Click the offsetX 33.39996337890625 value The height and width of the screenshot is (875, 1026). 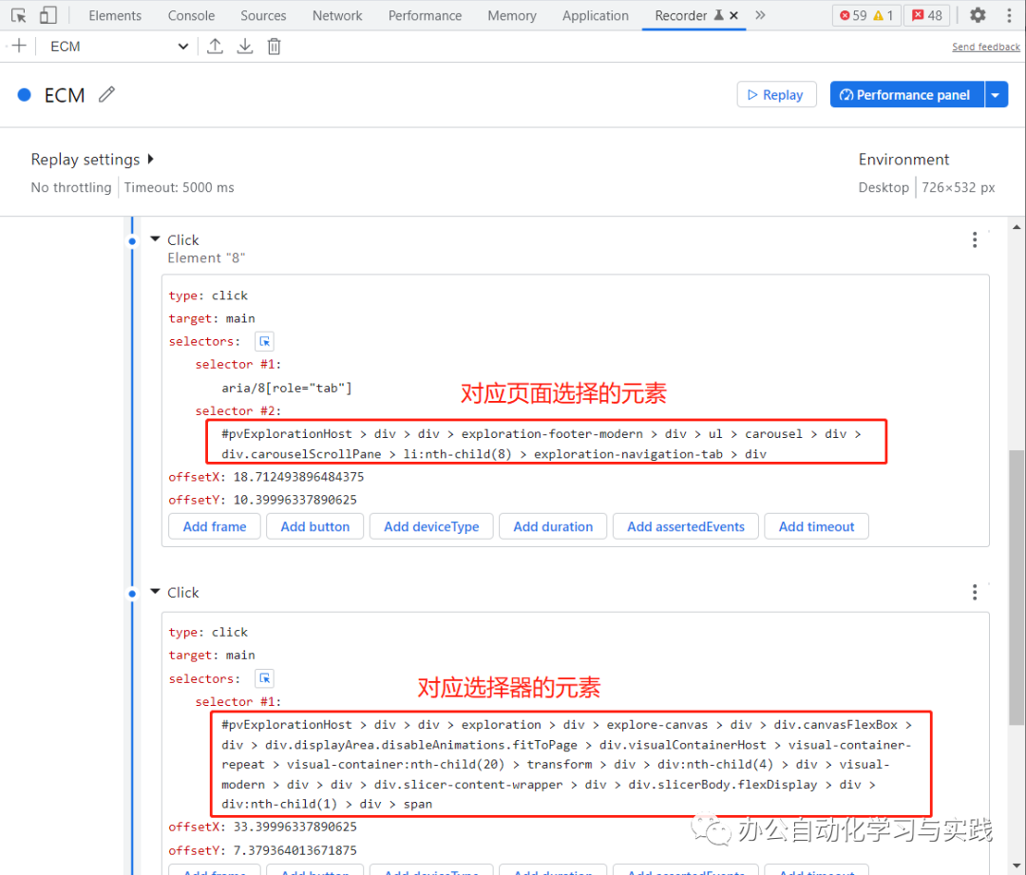pos(295,827)
